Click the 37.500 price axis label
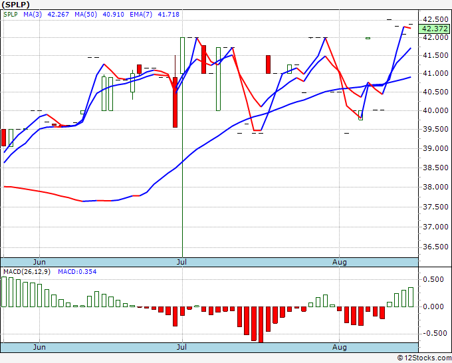Viewport: 452px width, 363px height. (x=435, y=207)
